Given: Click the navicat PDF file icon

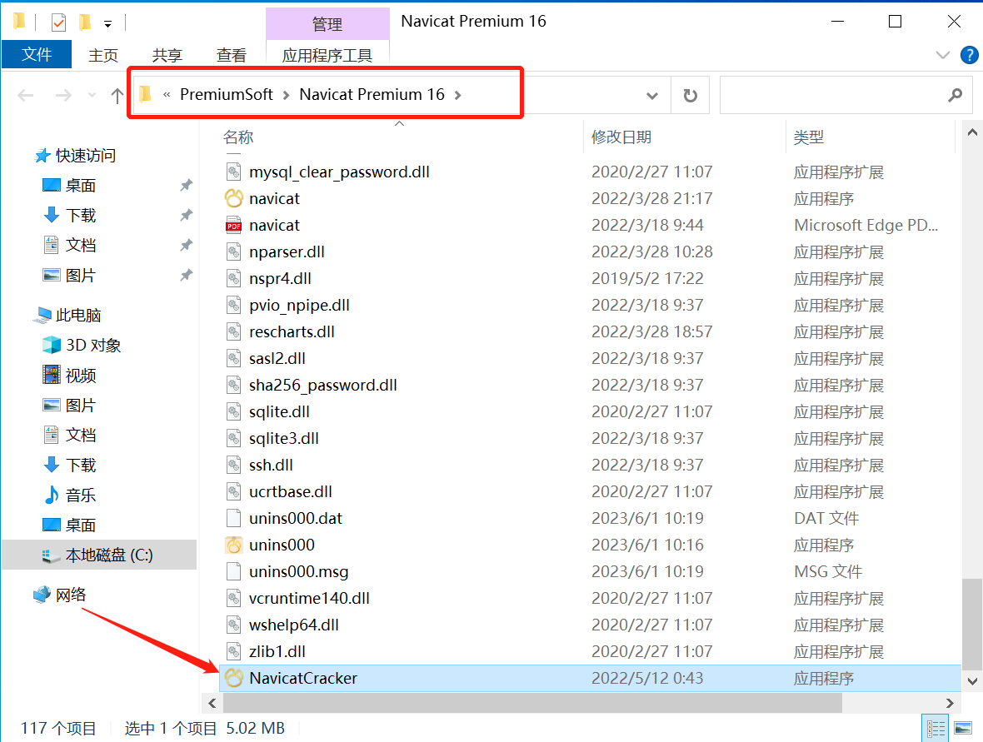Looking at the screenshot, I should 234,225.
